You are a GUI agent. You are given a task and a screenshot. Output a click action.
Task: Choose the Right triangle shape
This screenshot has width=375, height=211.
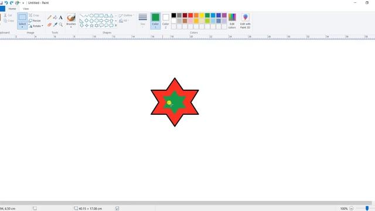[x=81, y=21]
